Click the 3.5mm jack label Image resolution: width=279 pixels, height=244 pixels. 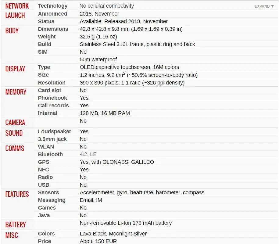click(52, 139)
